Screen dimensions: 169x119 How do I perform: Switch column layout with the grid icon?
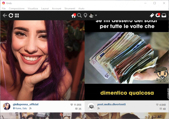tap(17, 15)
